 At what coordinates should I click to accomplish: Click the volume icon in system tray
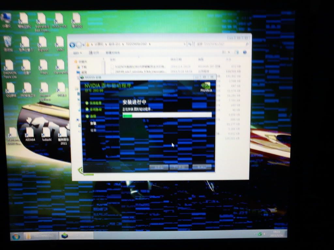tap(265, 234)
